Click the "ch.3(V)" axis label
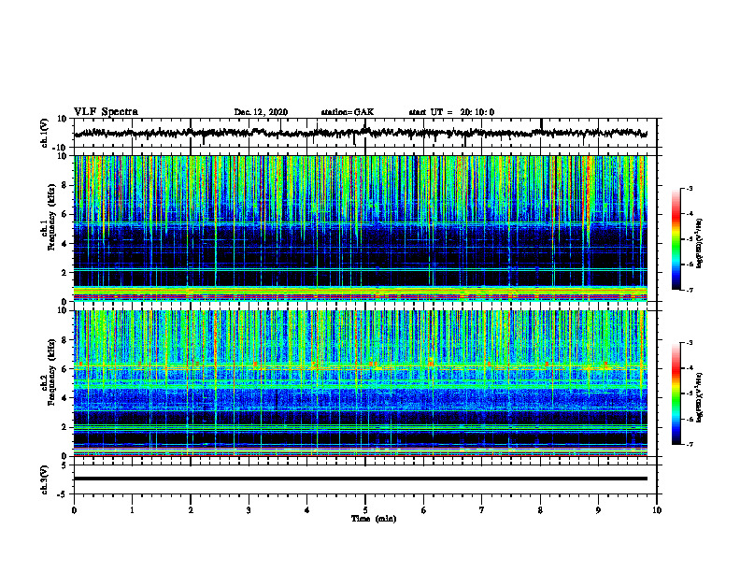 (45, 479)
